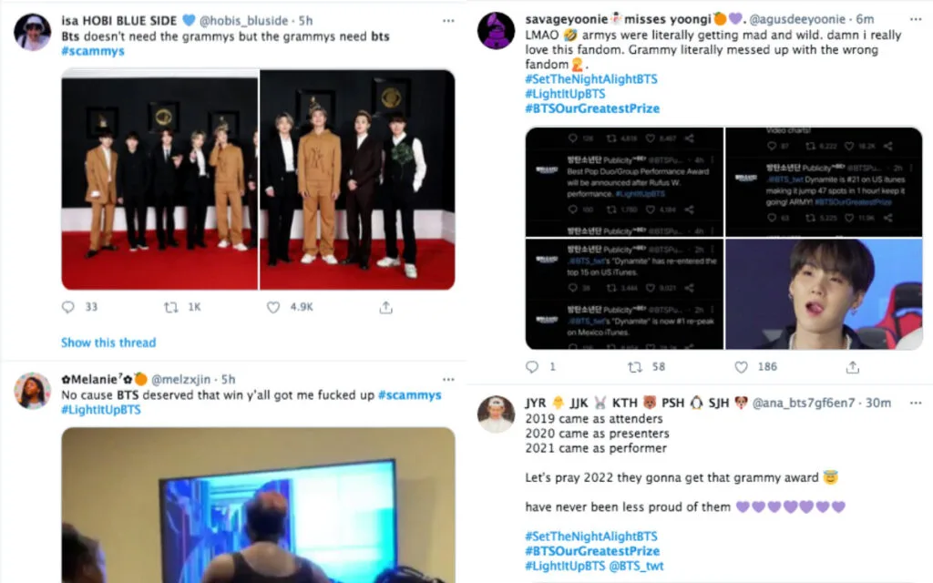Like the tweet with 186 hearts
The image size is (933, 583).
point(741,367)
